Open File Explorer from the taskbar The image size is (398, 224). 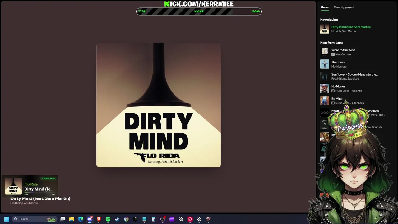pyautogui.click(x=72, y=219)
